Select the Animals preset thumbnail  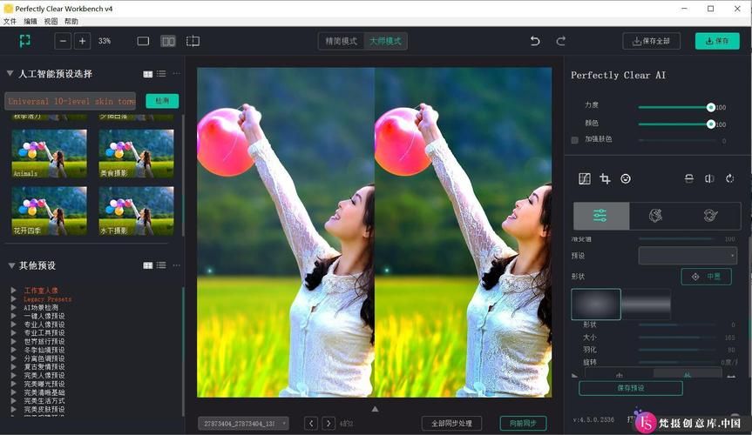[50, 153]
